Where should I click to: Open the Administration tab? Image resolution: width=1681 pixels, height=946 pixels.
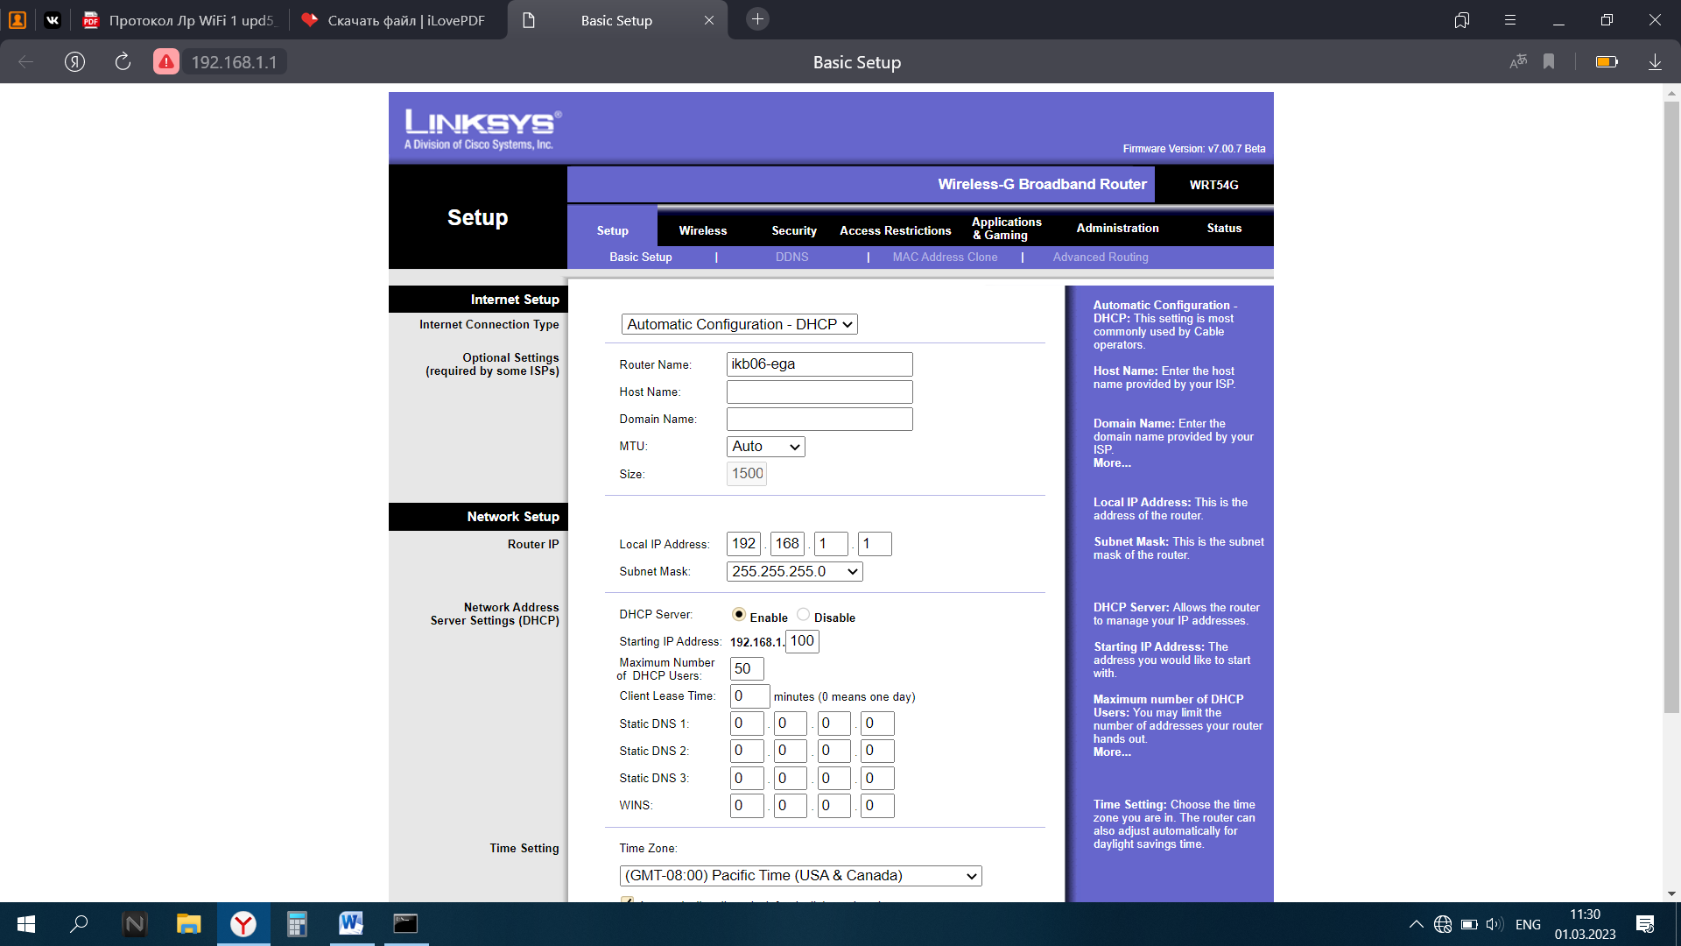pos(1118,228)
